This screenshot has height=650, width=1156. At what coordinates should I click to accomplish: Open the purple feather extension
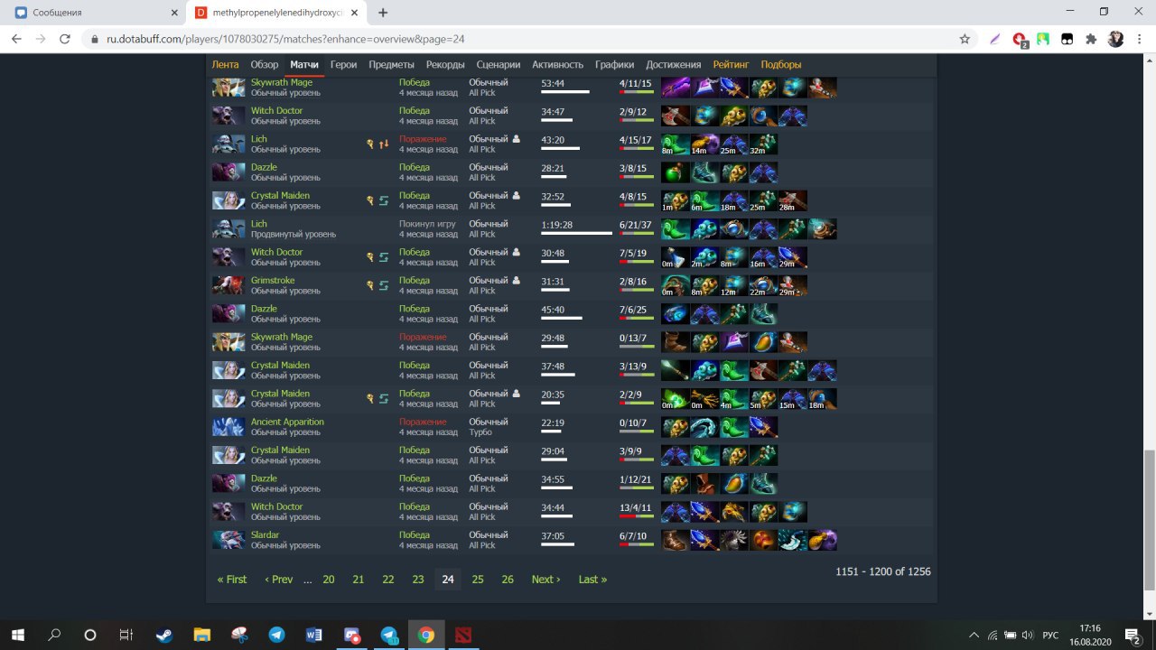tap(994, 40)
